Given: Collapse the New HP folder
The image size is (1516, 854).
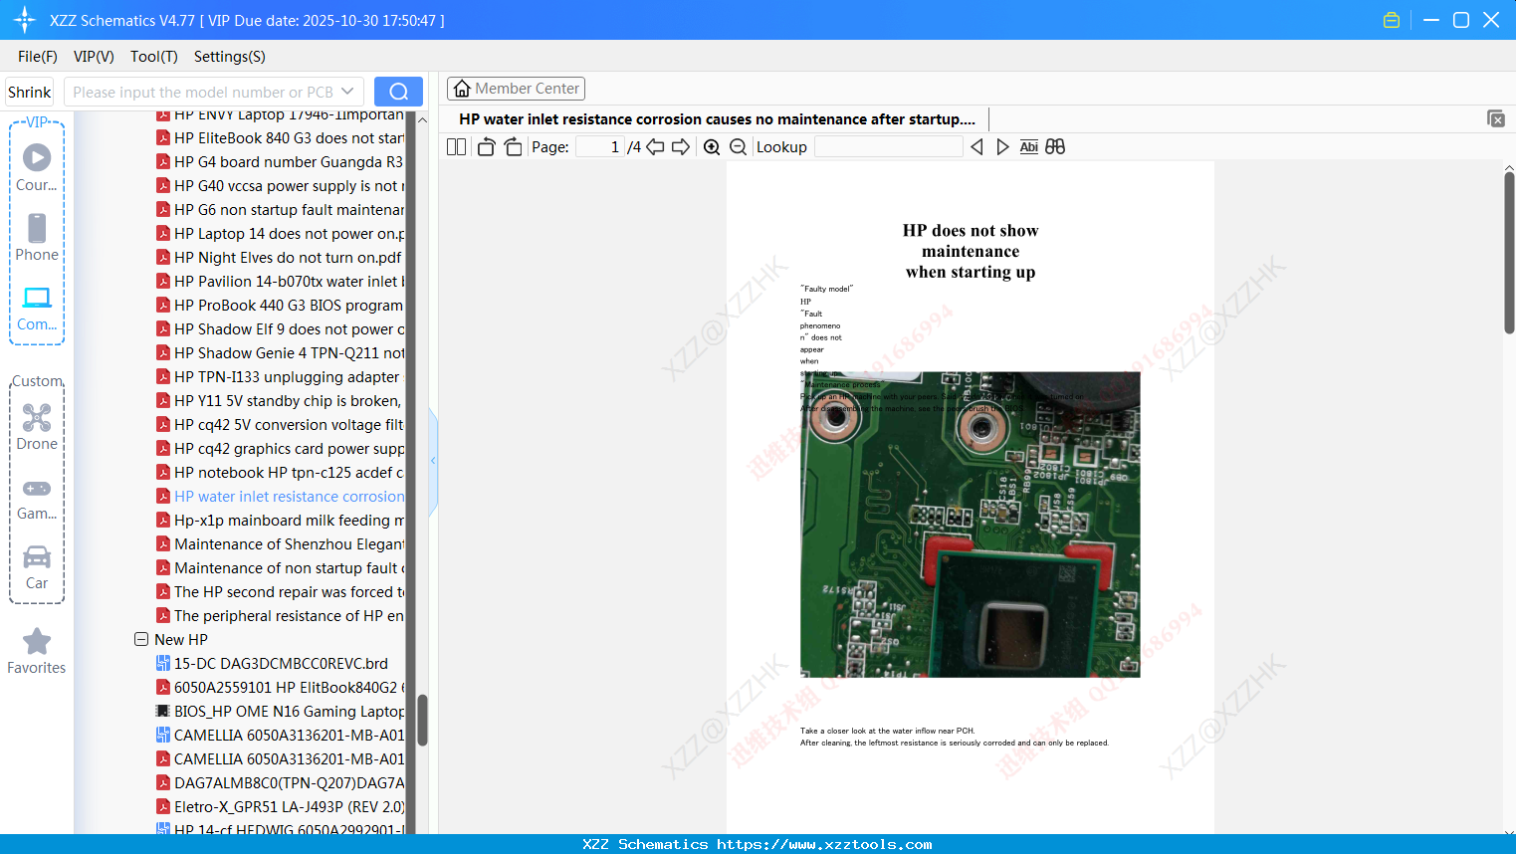Looking at the screenshot, I should pyautogui.click(x=141, y=639).
